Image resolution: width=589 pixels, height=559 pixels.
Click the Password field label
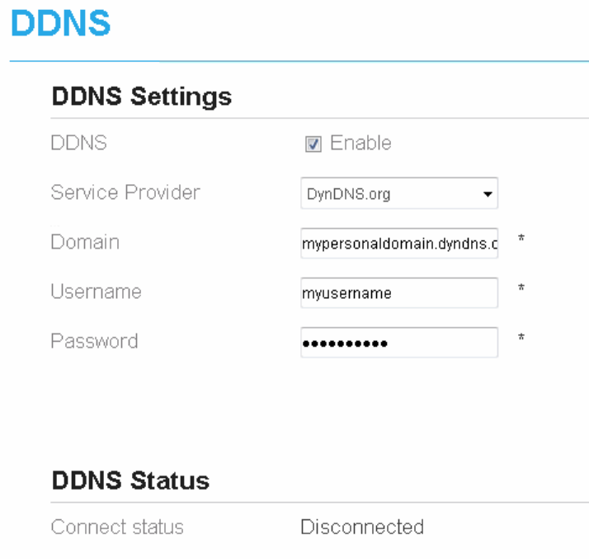(x=94, y=340)
